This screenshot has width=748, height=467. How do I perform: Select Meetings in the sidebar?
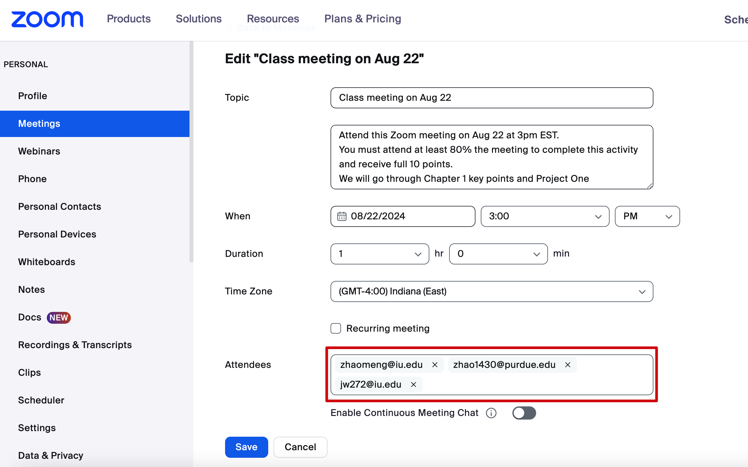[x=95, y=124]
